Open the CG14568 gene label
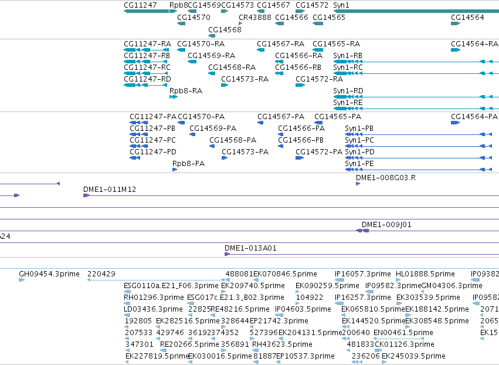Screen dimensions: 499x365 pos(225,29)
